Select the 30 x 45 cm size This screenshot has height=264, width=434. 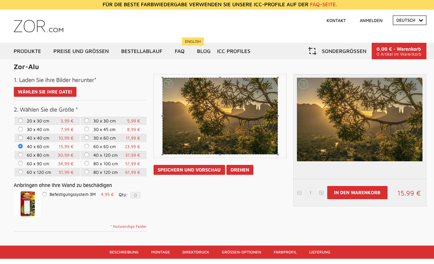coord(87,129)
